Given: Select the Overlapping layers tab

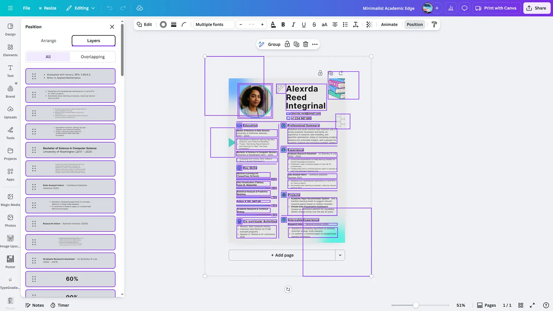Looking at the screenshot, I should point(93,57).
